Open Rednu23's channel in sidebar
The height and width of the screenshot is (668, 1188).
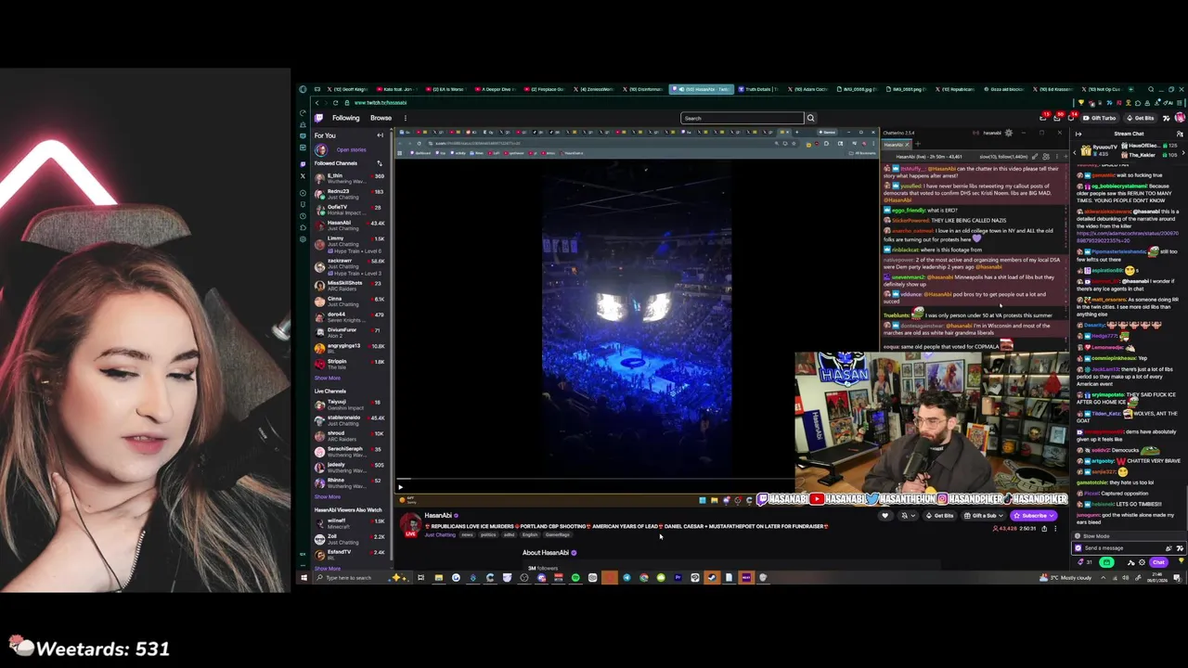350,193
